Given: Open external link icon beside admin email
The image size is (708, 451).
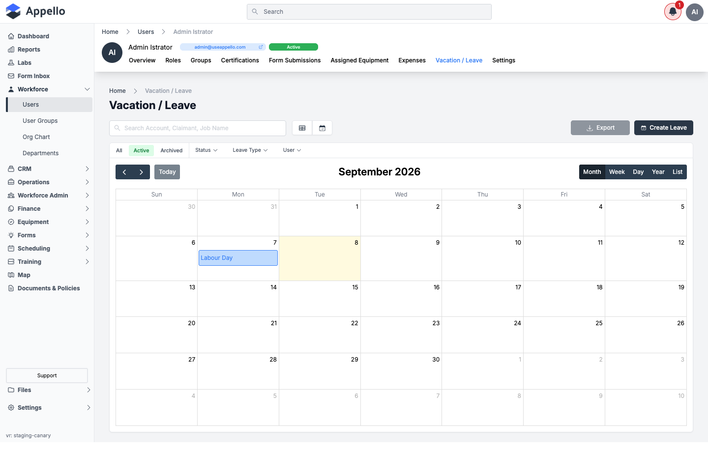Looking at the screenshot, I should point(261,47).
